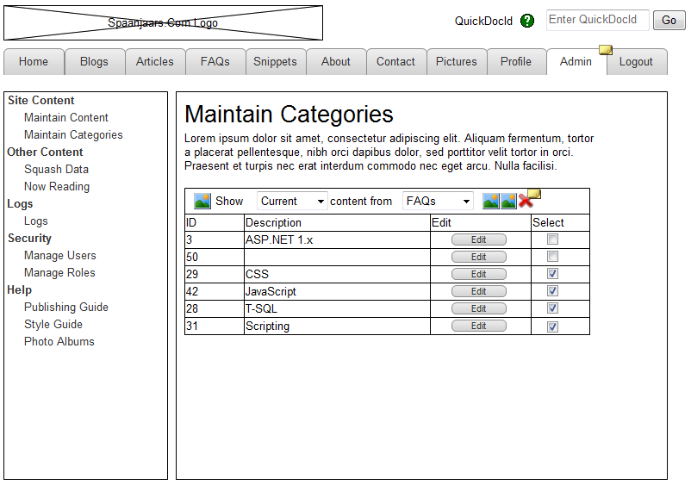Screen dimensions: 691x485
Task: Click the picture icon just before the red X
Action: tap(508, 201)
